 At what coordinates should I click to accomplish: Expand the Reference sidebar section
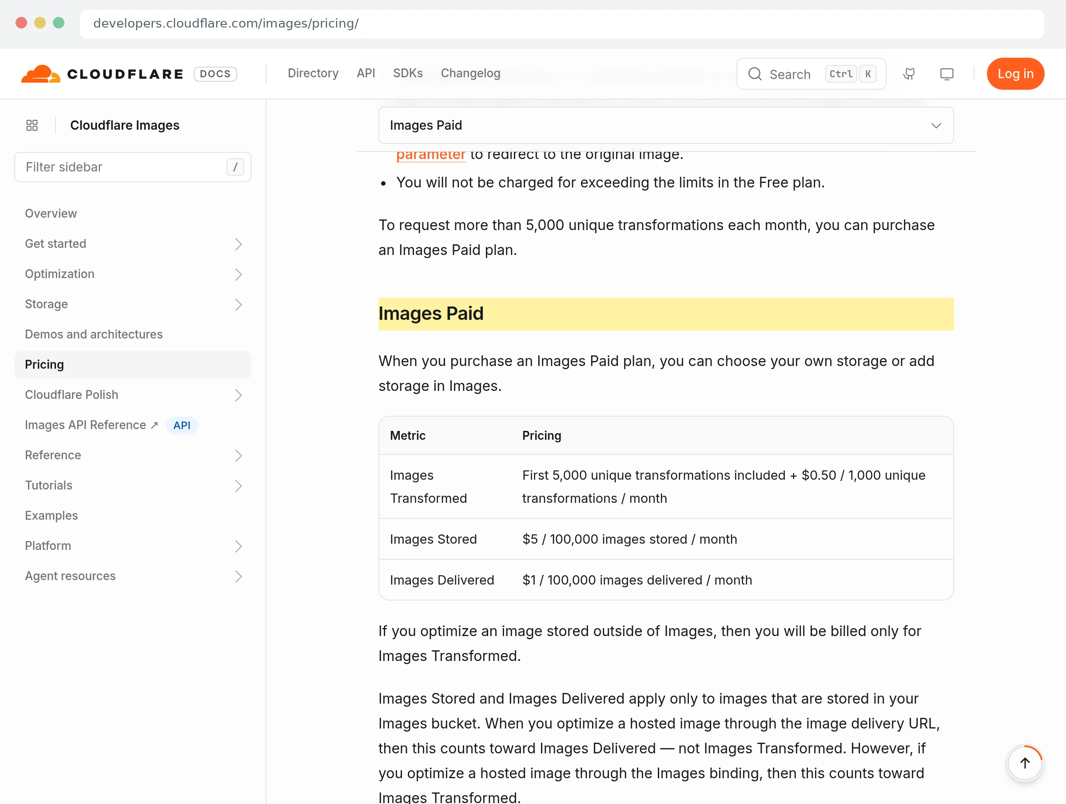click(x=238, y=455)
